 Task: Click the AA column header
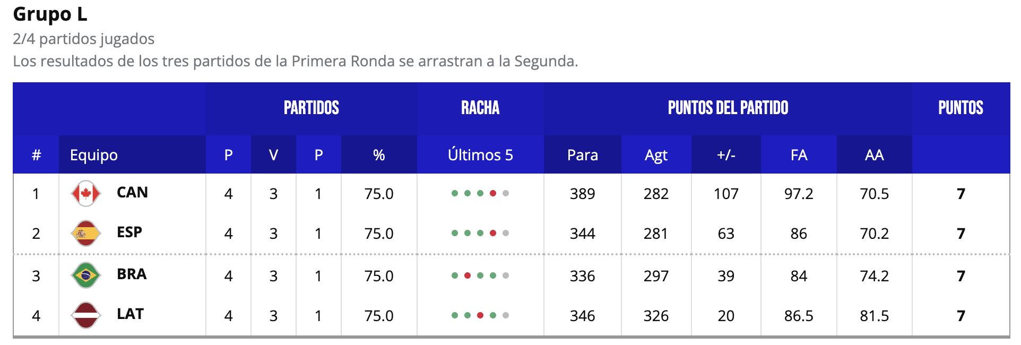point(874,155)
